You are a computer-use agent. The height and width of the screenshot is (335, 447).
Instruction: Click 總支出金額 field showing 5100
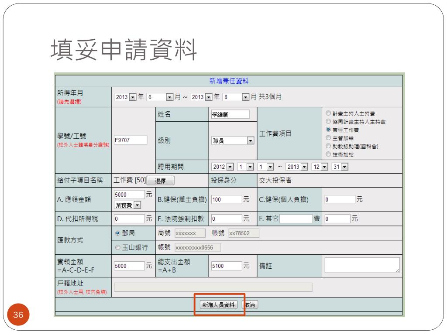(x=227, y=266)
